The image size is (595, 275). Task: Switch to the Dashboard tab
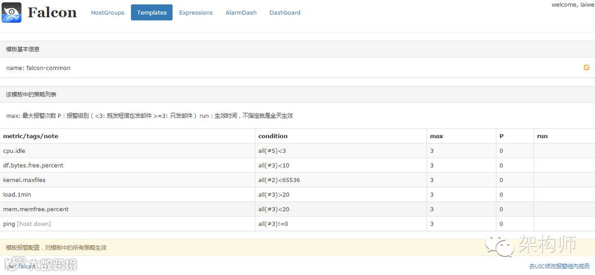coord(285,12)
